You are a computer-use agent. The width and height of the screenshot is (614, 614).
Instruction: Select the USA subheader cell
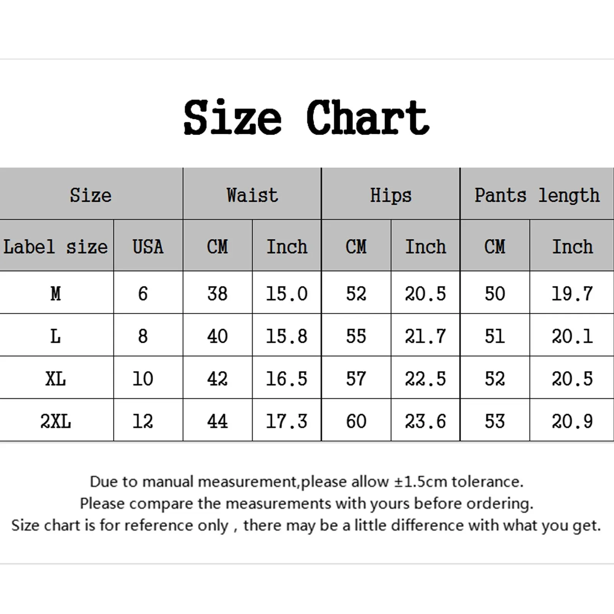point(148,246)
